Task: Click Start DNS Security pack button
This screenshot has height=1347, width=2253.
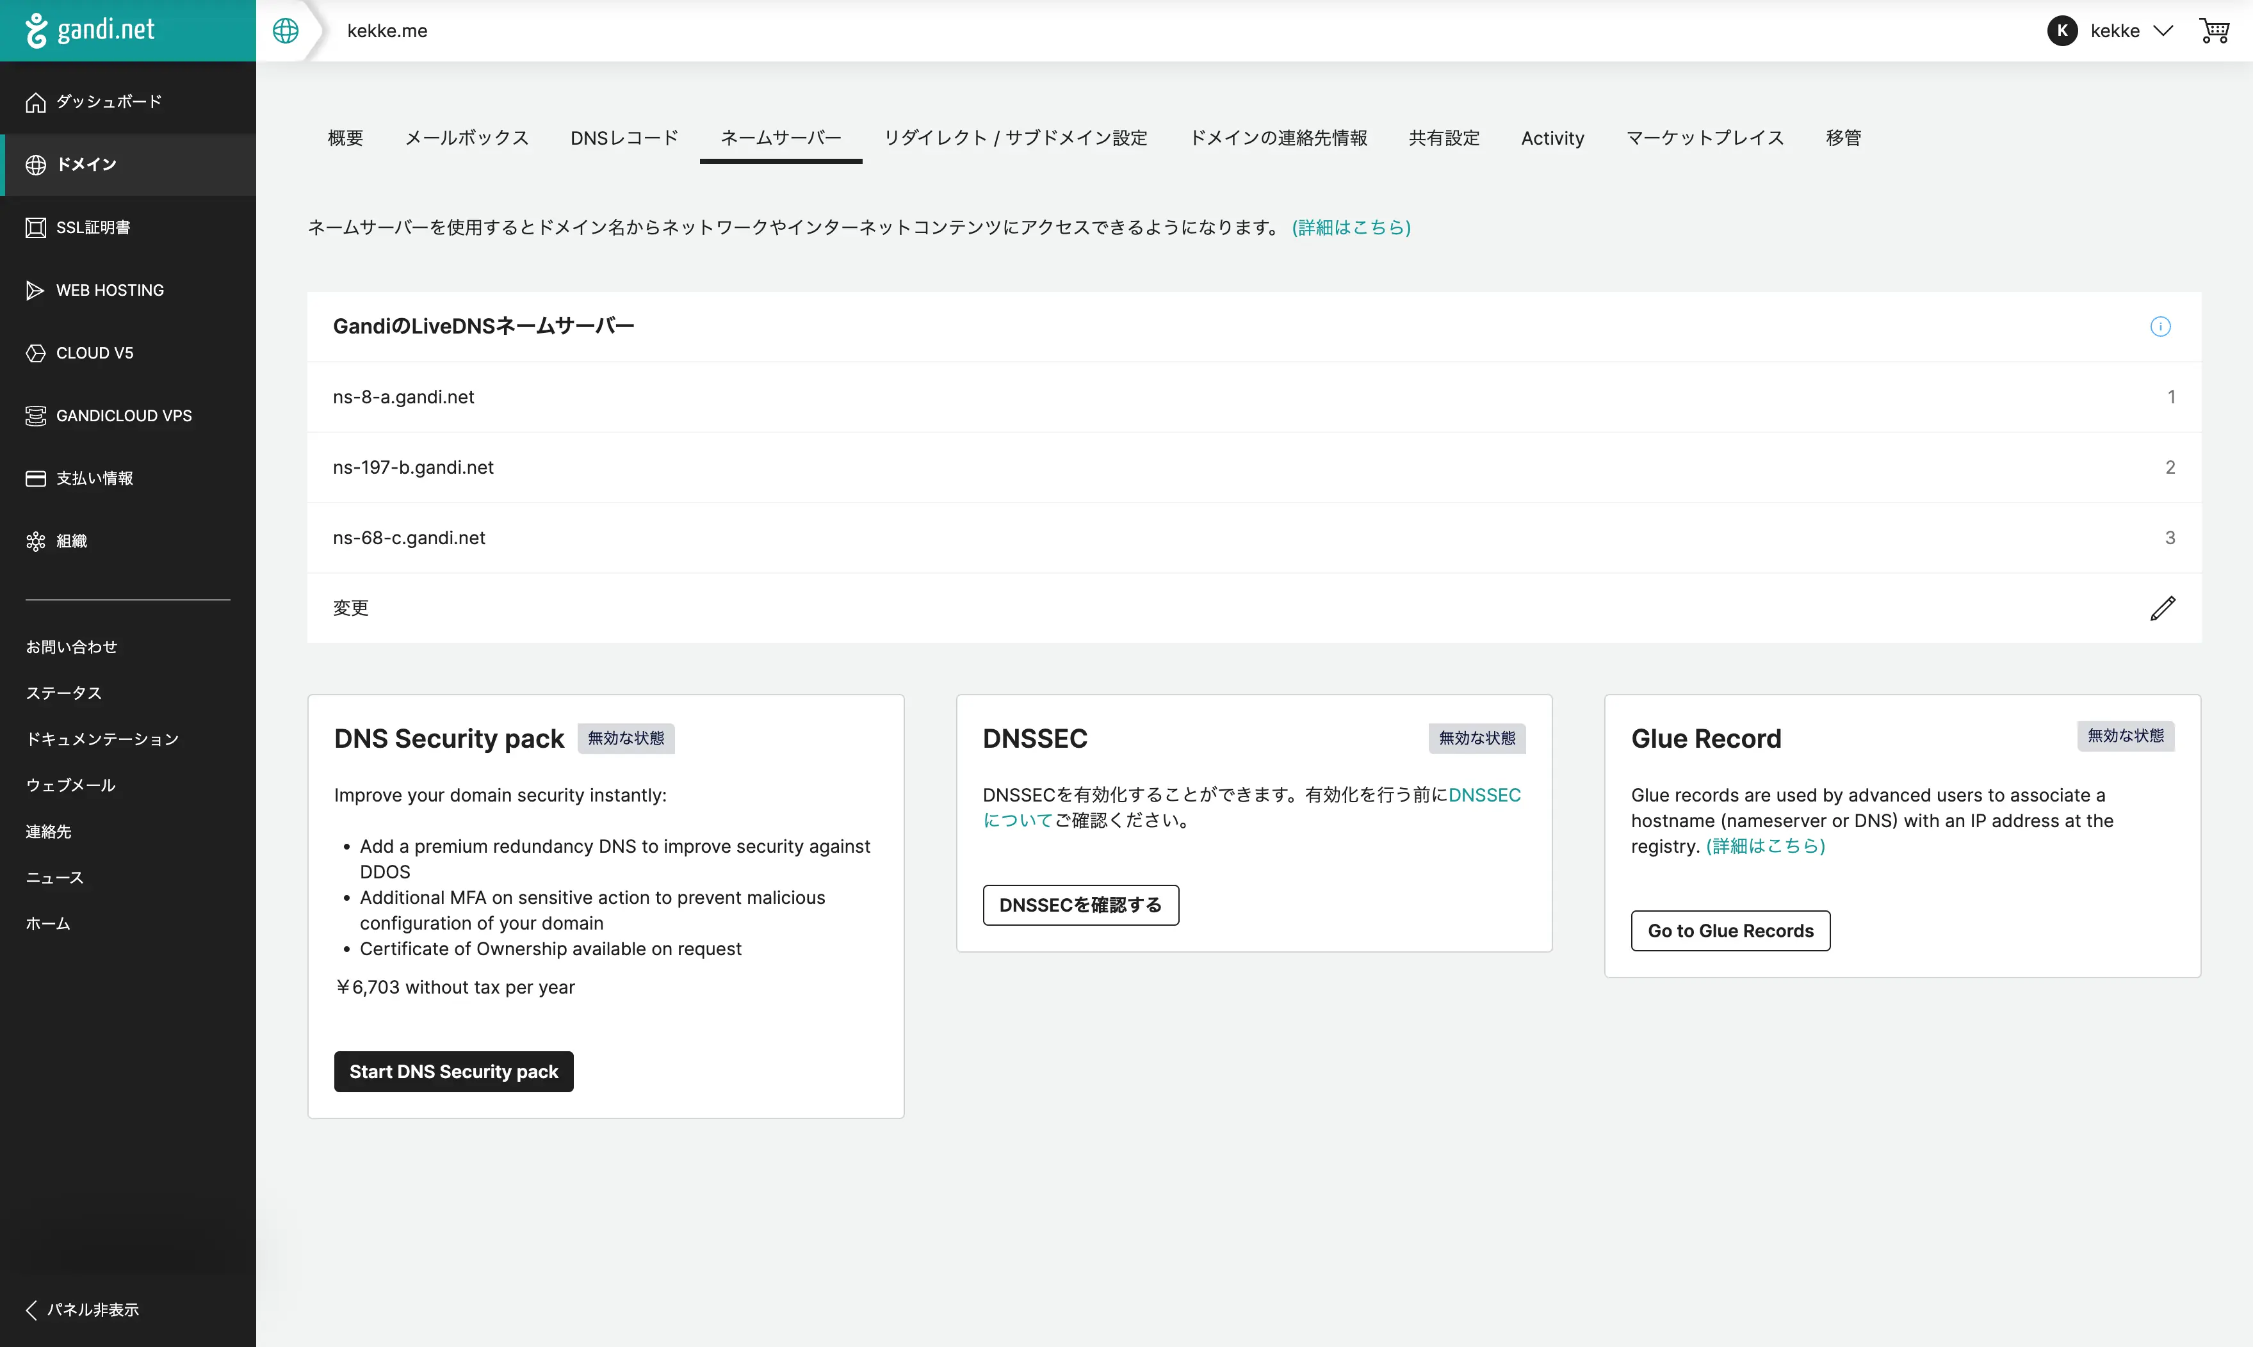Action: (454, 1070)
